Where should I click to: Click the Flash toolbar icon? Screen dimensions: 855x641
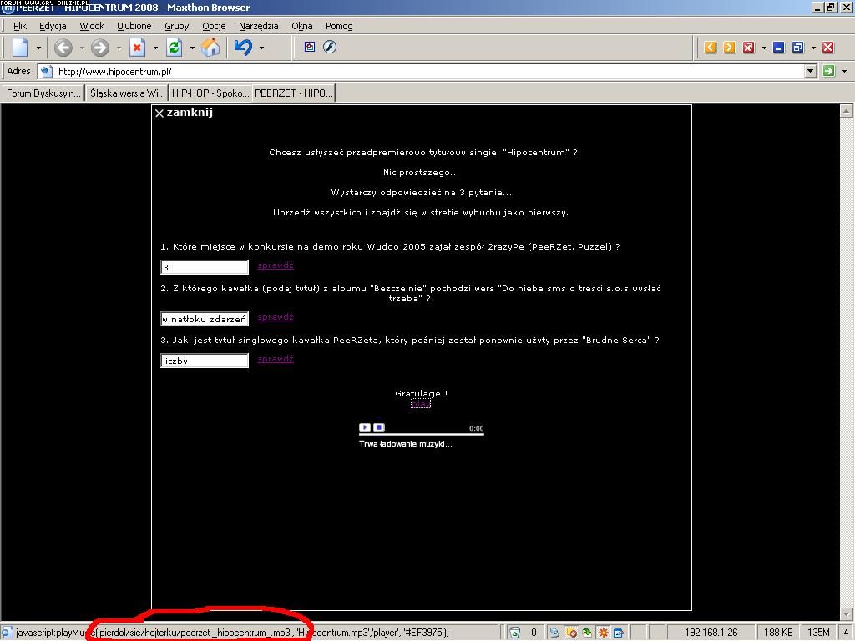(330, 47)
